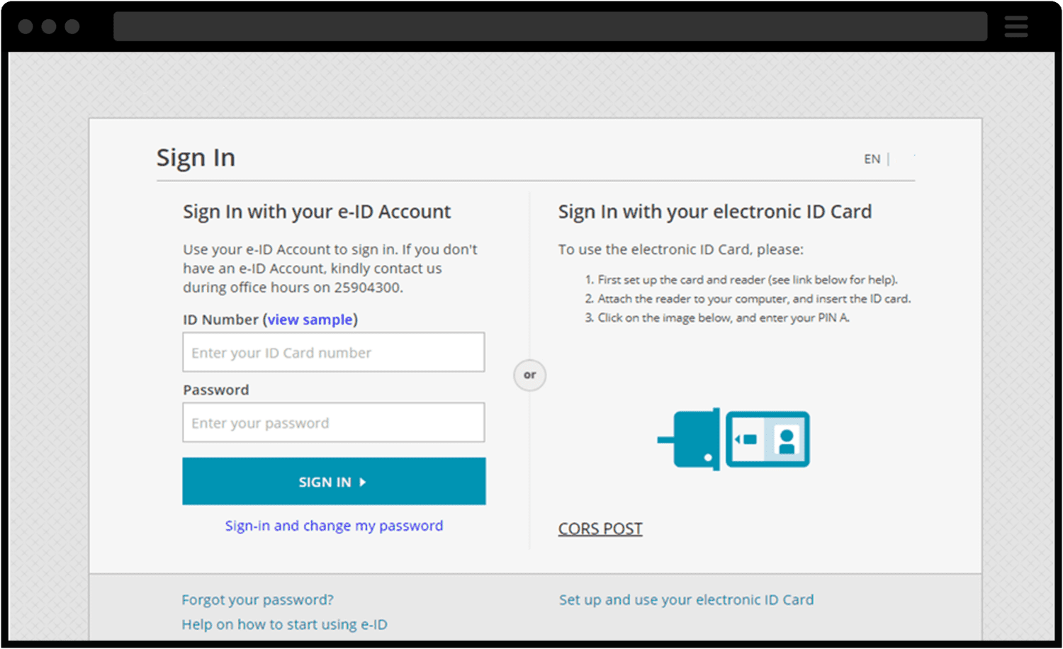Click the 'or' circle separator badge

pyautogui.click(x=529, y=376)
